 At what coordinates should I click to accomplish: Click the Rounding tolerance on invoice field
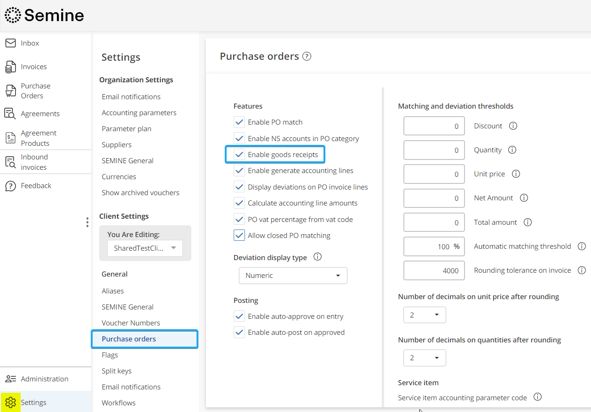click(x=433, y=270)
